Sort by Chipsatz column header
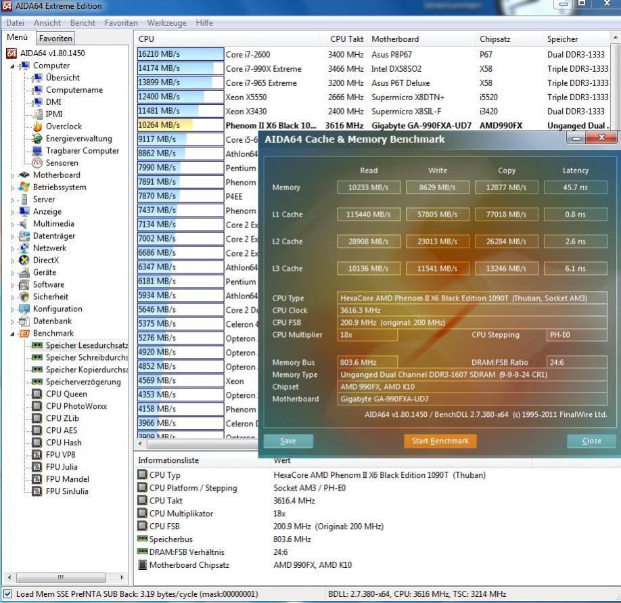The height and width of the screenshot is (603, 621). coord(509,39)
